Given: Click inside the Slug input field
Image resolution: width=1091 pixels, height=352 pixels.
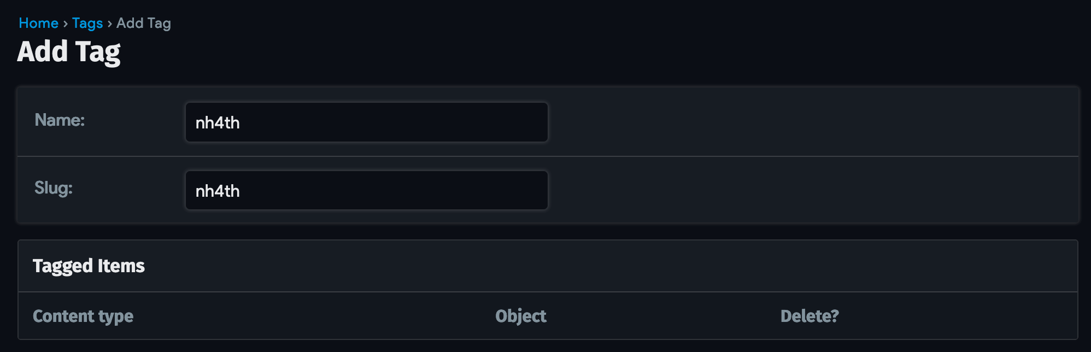Looking at the screenshot, I should pos(366,190).
